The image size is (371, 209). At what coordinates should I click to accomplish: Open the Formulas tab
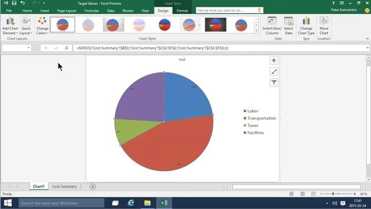pos(92,10)
